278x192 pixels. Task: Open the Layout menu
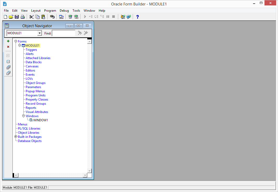pyautogui.click(x=36, y=11)
